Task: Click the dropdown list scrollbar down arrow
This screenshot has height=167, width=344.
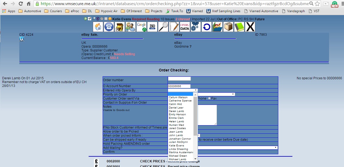Action: point(195,159)
